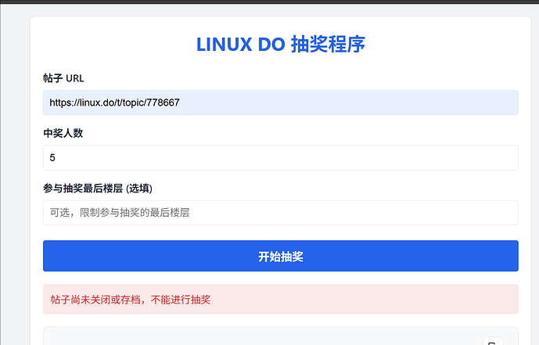Click the LINUX DO 抽奖程序 heading

281,45
